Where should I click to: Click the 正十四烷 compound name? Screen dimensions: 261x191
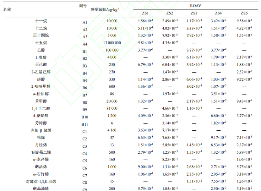(41, 35)
